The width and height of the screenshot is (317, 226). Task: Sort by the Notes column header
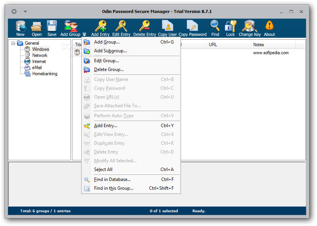pyautogui.click(x=273, y=45)
